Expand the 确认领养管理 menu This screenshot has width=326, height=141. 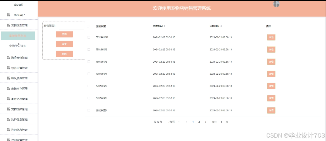(19, 78)
